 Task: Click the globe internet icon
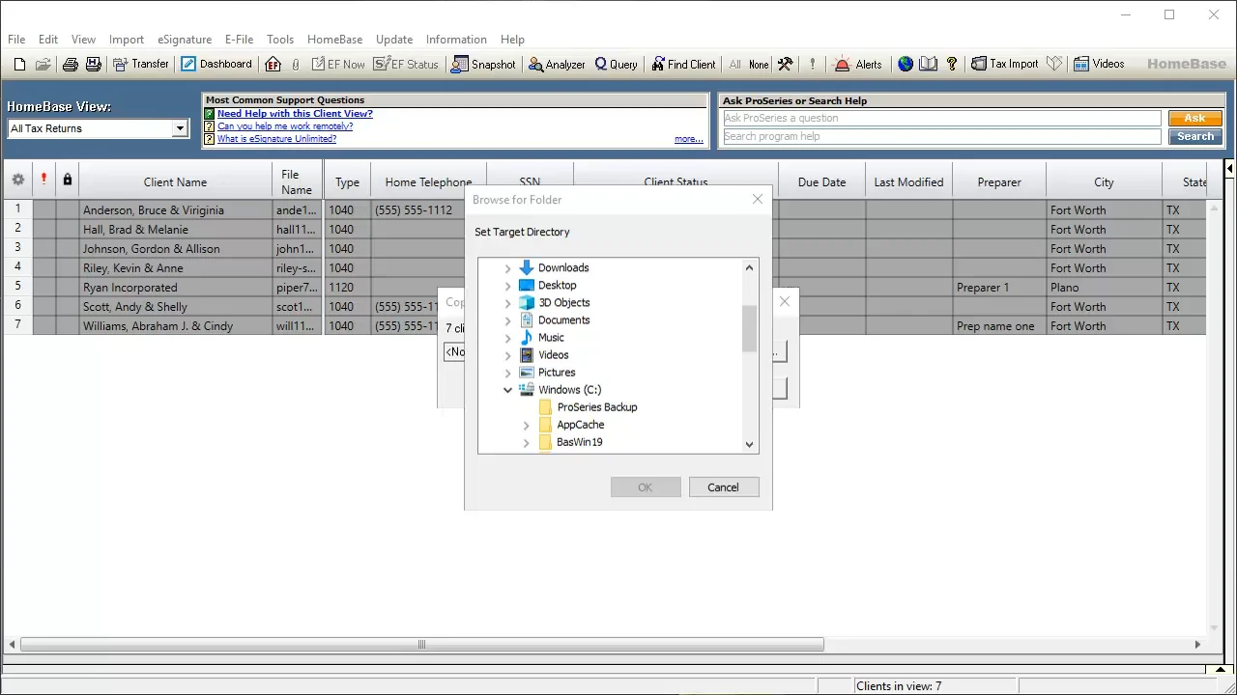pyautogui.click(x=906, y=65)
